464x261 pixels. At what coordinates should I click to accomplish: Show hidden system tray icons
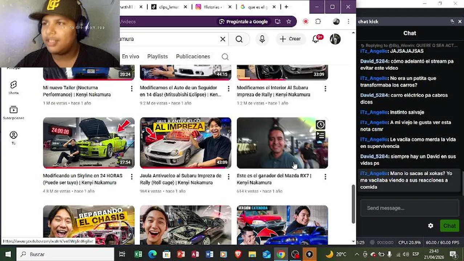pyautogui.click(x=357, y=254)
